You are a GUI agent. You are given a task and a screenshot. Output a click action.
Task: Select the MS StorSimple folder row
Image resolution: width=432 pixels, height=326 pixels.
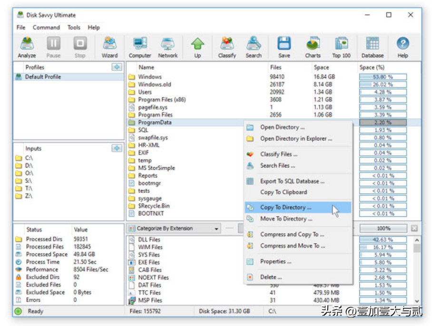coord(186,168)
